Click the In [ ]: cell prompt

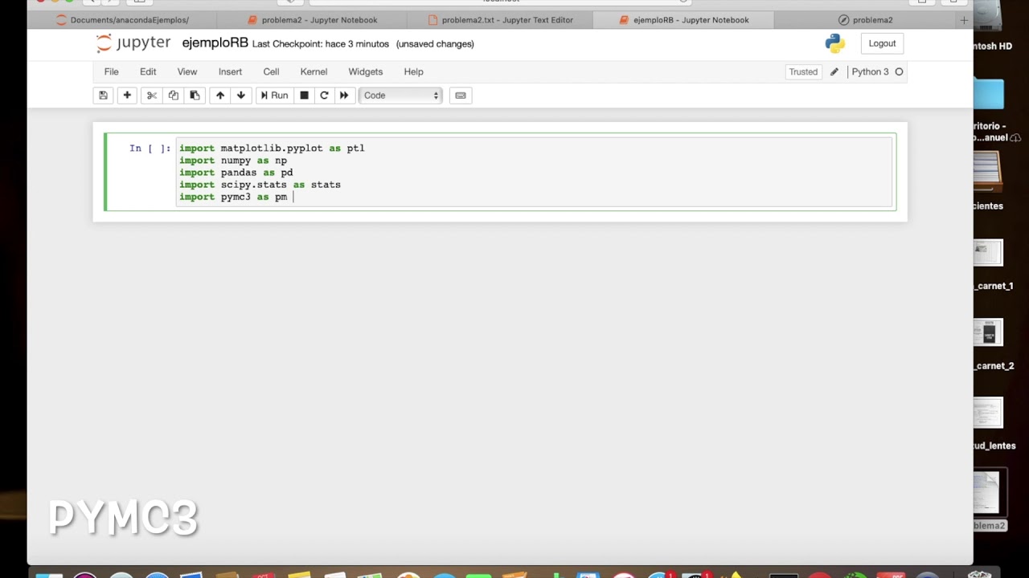pos(150,149)
